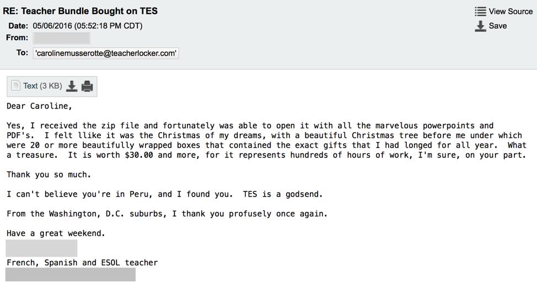Click the Have a great weekend line

(x=56, y=233)
